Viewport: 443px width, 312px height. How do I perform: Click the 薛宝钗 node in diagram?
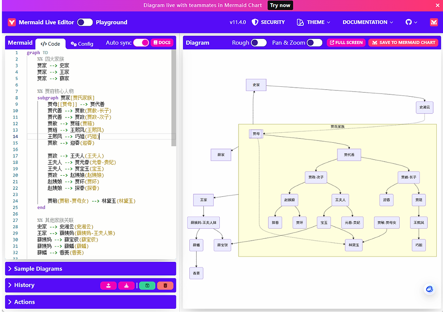222,245
